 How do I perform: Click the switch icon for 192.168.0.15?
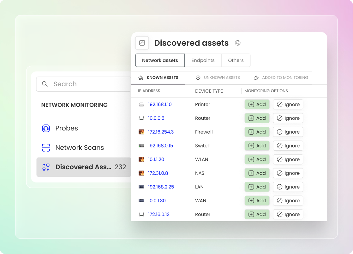click(141, 146)
